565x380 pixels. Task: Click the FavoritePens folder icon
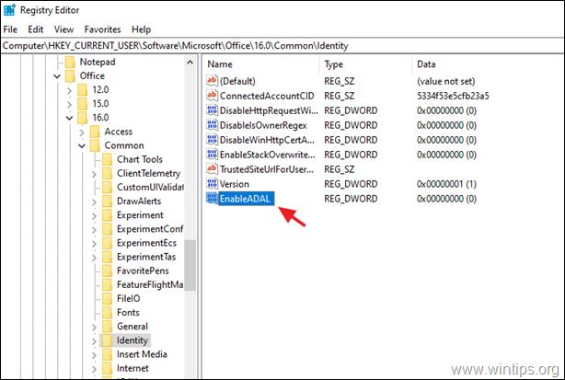click(x=108, y=271)
